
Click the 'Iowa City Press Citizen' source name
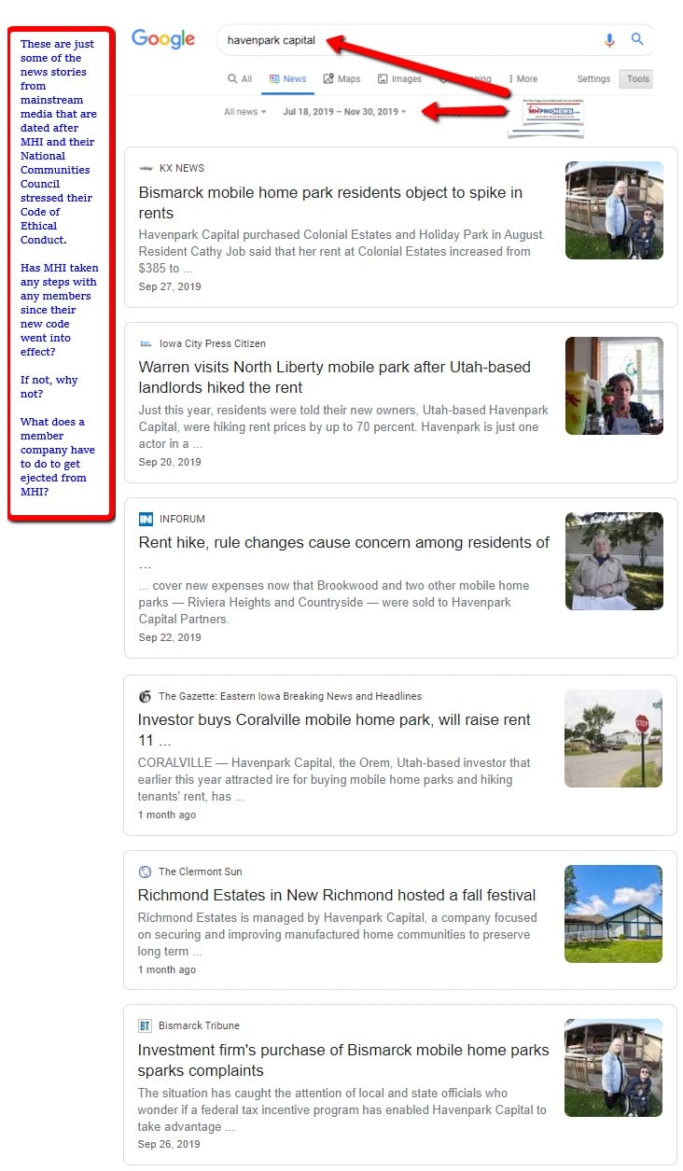coord(213,343)
